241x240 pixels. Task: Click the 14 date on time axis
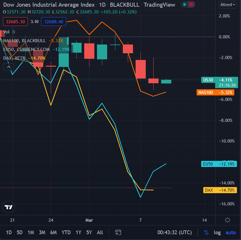click(205, 220)
